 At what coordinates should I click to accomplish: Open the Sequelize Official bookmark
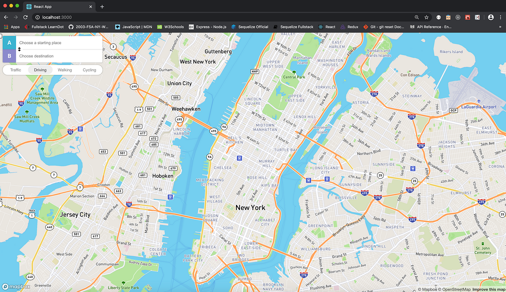pyautogui.click(x=250, y=27)
